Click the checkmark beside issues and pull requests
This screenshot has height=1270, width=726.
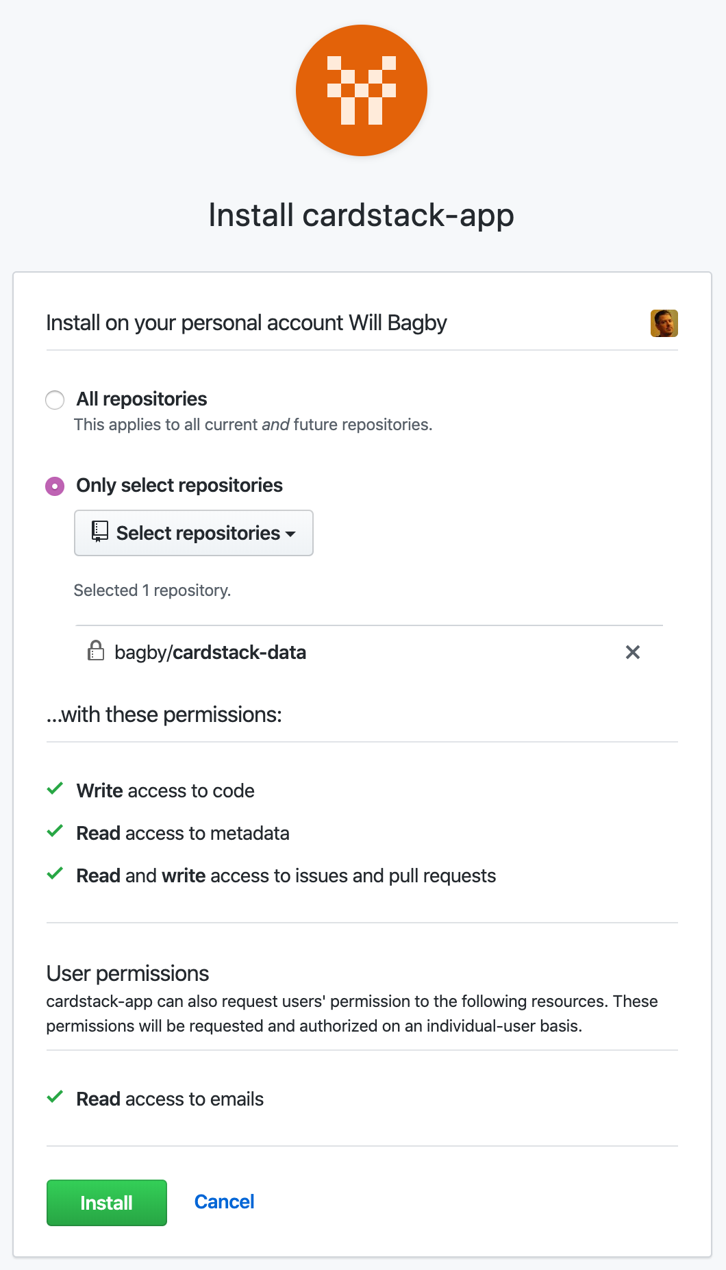[x=55, y=874]
